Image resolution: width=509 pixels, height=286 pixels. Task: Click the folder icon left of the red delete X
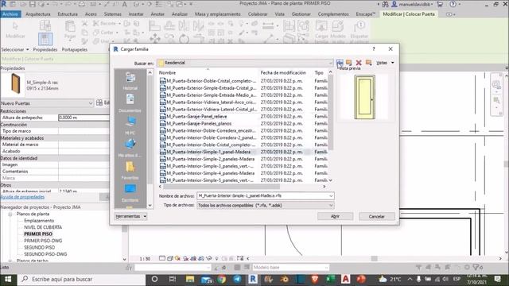[349, 62]
